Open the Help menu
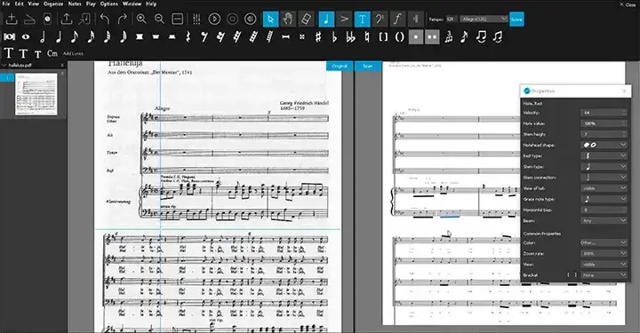The image size is (640, 333). pyautogui.click(x=151, y=4)
